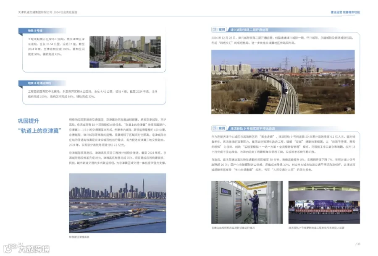Select the 地铁 8 号线 section heading
378x256 pixels.
35,31
